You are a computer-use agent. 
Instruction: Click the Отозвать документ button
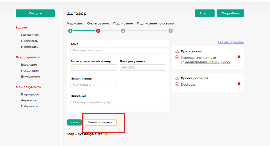[x=101, y=122]
